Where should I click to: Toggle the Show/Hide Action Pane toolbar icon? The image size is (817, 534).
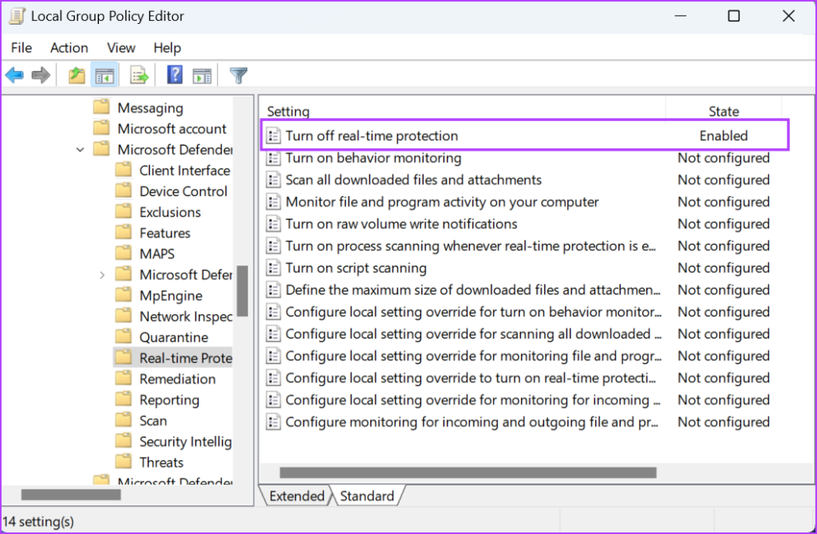(x=202, y=76)
